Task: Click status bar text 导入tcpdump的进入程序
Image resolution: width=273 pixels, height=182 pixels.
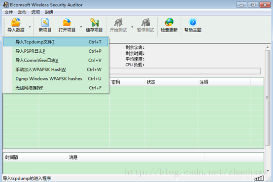Action: [27, 179]
